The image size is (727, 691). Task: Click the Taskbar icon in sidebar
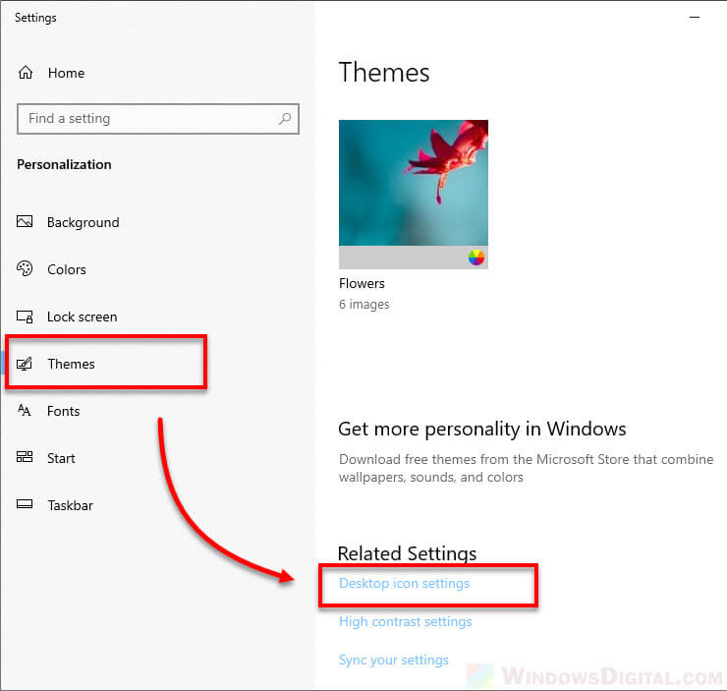pyautogui.click(x=26, y=505)
